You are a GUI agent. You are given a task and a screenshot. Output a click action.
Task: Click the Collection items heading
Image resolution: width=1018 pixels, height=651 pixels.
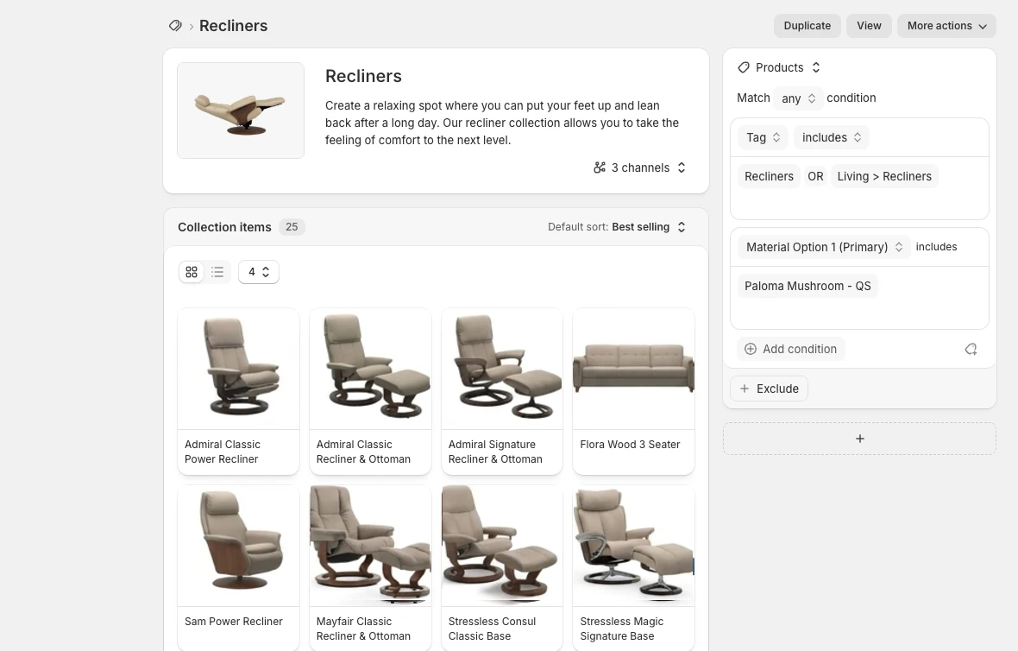pos(224,227)
